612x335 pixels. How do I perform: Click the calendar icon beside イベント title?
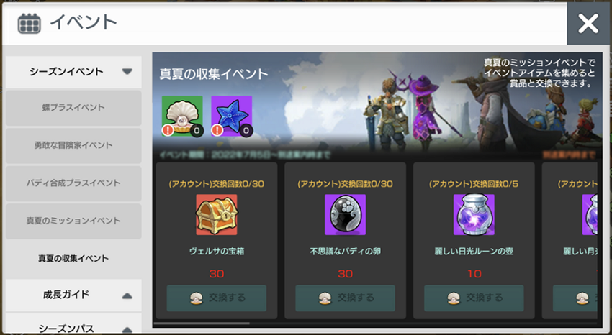(30, 24)
